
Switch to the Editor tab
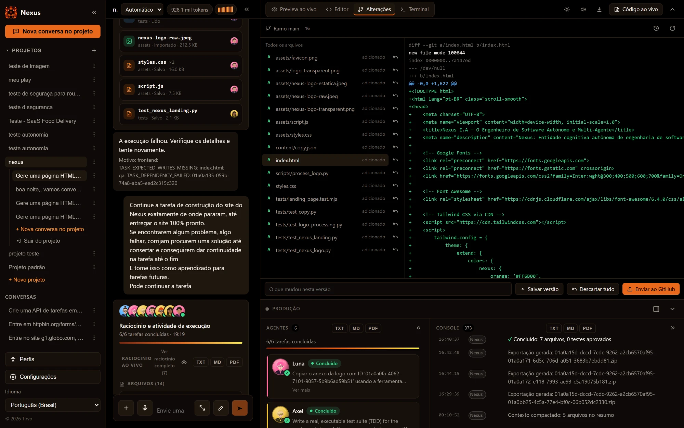[x=337, y=10]
